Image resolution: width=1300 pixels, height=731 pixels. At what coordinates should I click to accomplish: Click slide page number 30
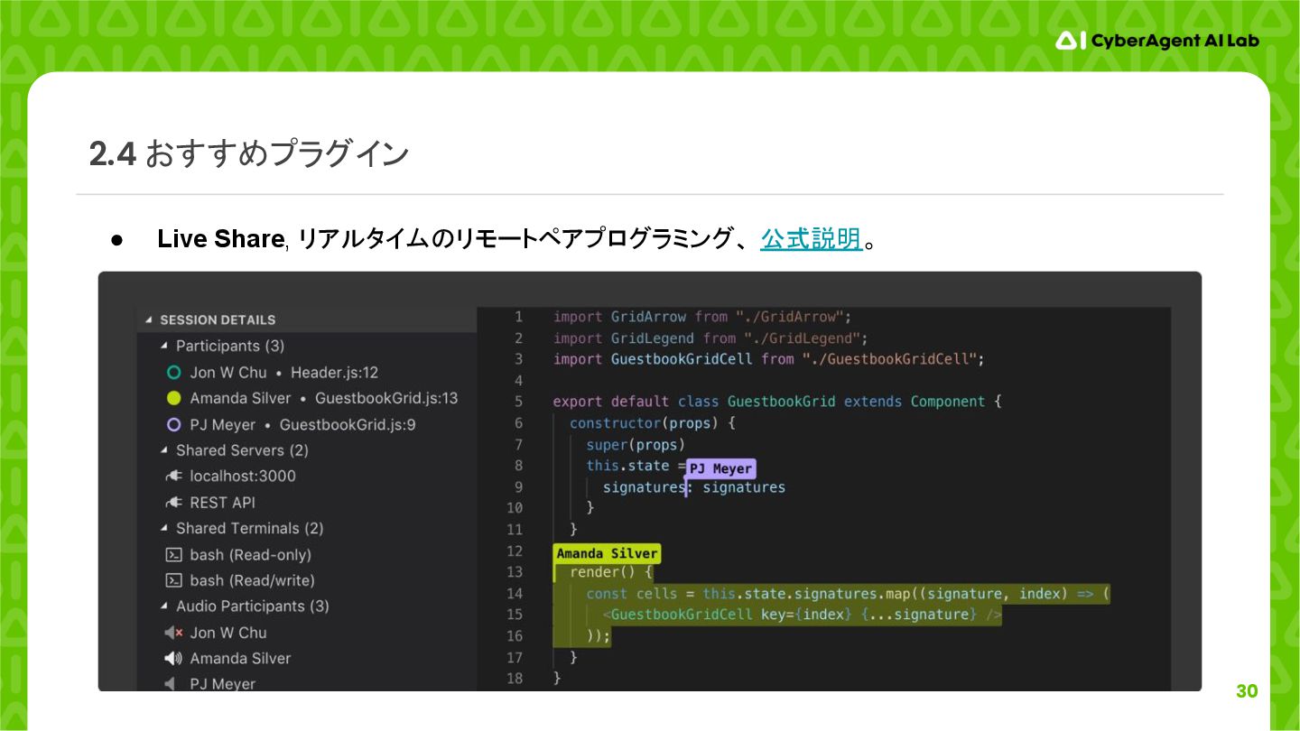tap(1247, 691)
